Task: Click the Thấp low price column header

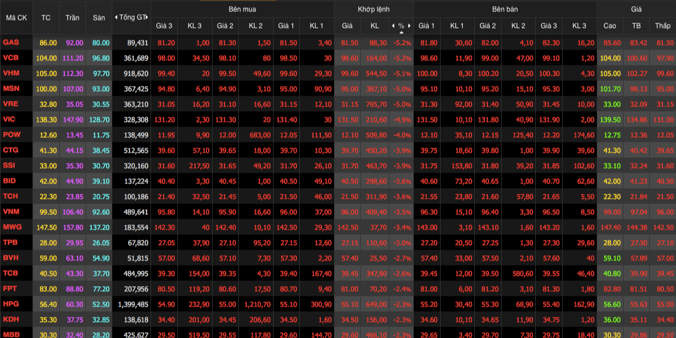Action: [663, 26]
